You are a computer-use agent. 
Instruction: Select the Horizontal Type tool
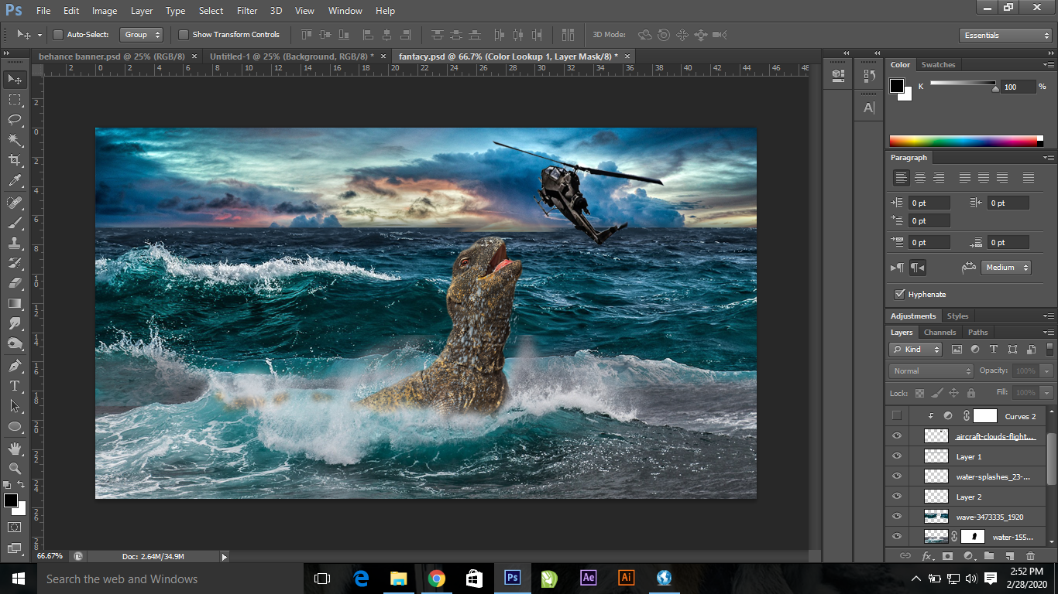click(15, 385)
